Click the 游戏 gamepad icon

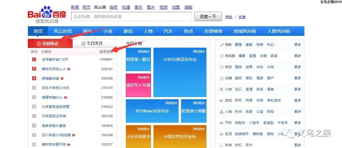(222, 100)
